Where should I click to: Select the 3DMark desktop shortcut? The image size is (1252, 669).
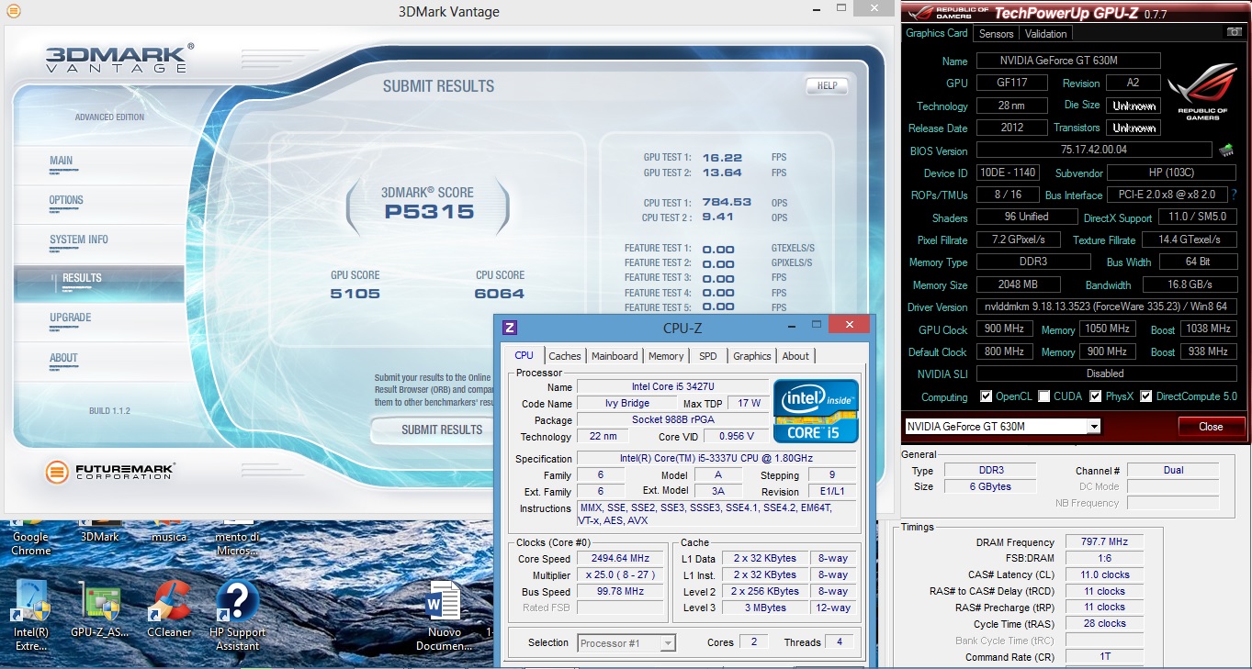[x=100, y=532]
